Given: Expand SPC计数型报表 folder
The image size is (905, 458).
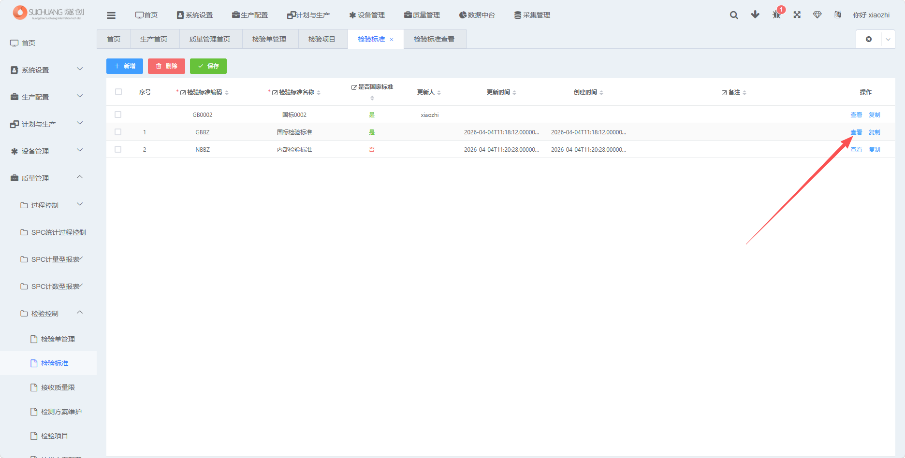Looking at the screenshot, I should click(x=48, y=286).
